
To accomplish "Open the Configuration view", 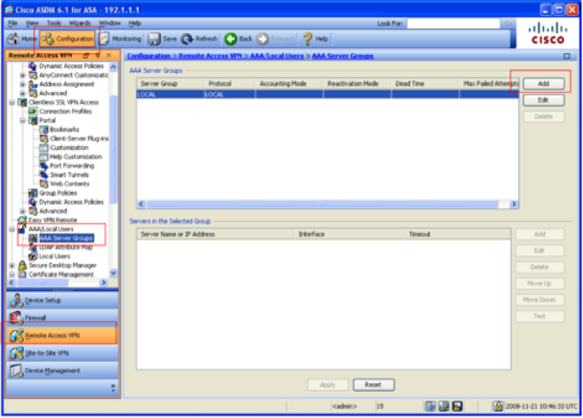I will pos(67,39).
